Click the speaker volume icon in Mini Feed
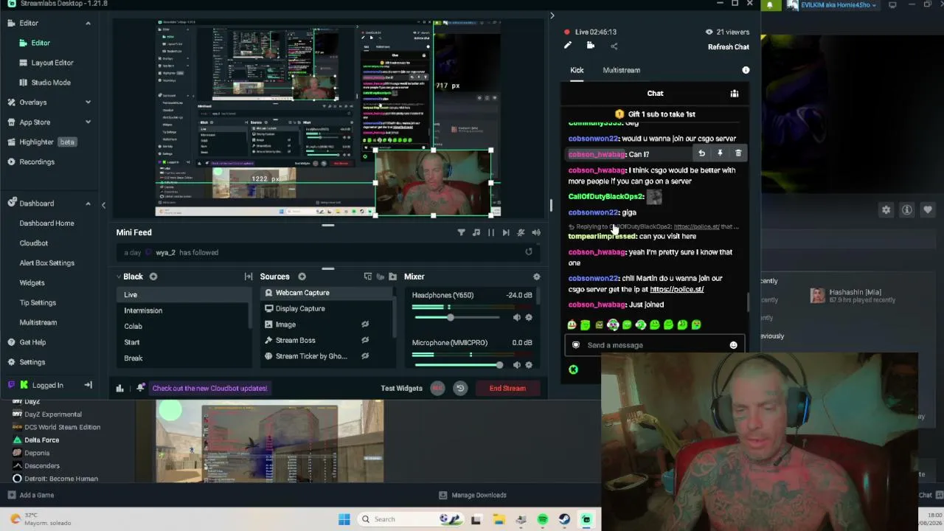The height and width of the screenshot is (531, 944). (536, 232)
